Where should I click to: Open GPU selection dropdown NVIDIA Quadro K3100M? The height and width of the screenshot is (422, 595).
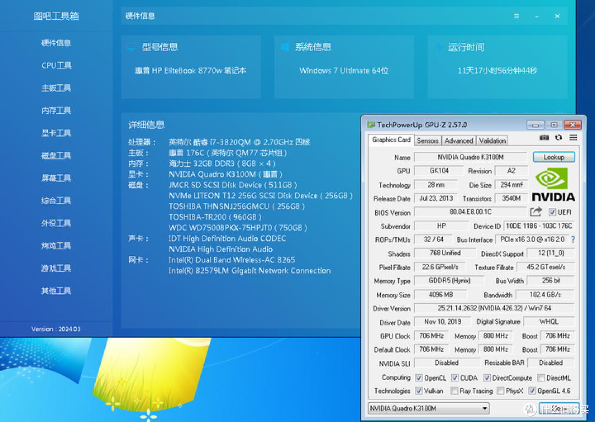[x=429, y=408]
